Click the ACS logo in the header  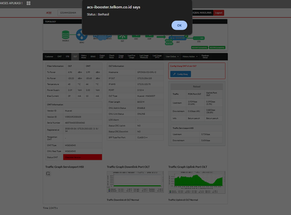pos(49,13)
